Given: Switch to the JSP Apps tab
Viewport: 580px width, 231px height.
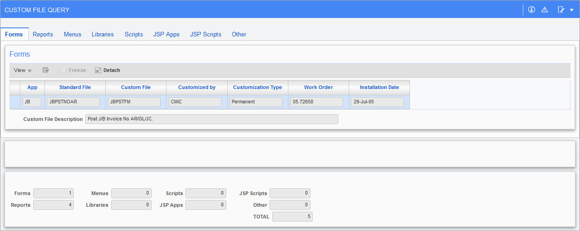Looking at the screenshot, I should pyautogui.click(x=166, y=34).
